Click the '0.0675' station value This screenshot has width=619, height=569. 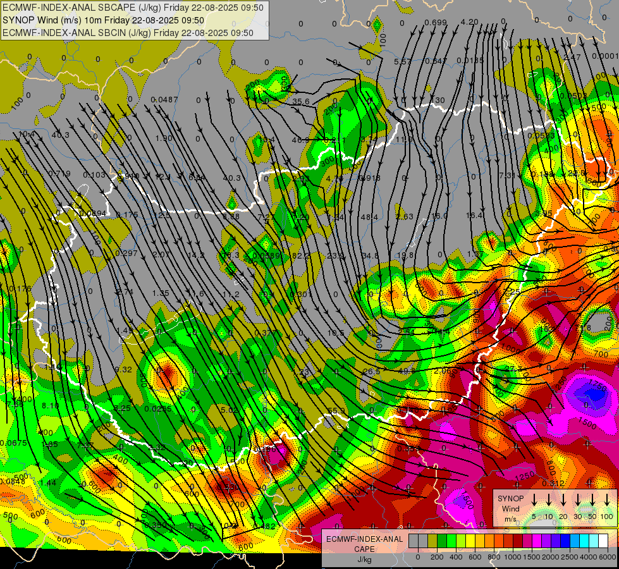(13, 443)
